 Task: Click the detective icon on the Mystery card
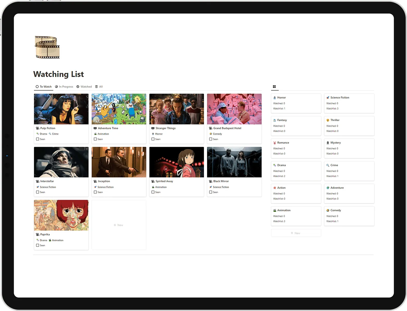coord(328,142)
